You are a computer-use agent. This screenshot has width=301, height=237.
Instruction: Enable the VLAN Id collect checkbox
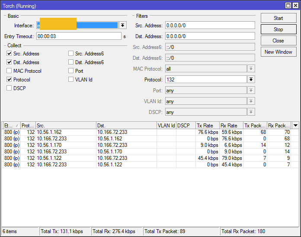71,79
